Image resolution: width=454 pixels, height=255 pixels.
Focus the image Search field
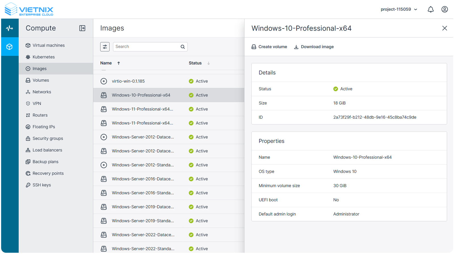click(x=146, y=47)
